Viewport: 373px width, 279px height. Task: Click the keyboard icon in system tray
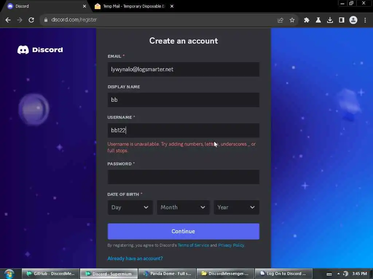pos(329,274)
